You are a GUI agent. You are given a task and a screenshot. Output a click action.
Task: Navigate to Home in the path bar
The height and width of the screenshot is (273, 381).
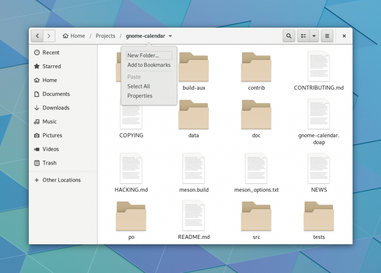click(x=74, y=36)
